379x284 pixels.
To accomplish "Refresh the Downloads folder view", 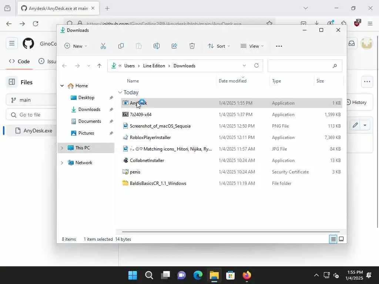I will click(256, 65).
